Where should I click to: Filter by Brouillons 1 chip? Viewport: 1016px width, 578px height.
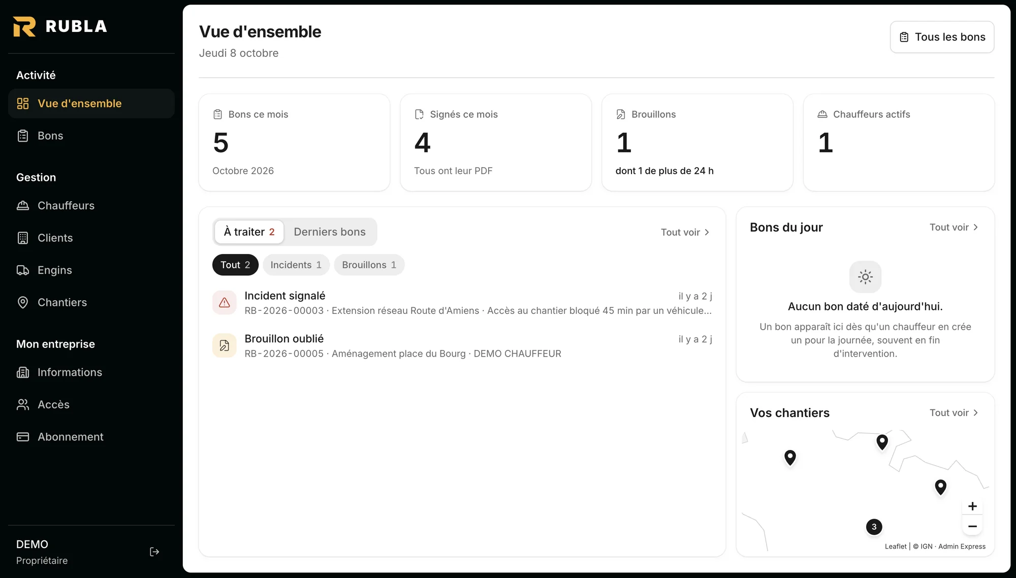[369, 265]
